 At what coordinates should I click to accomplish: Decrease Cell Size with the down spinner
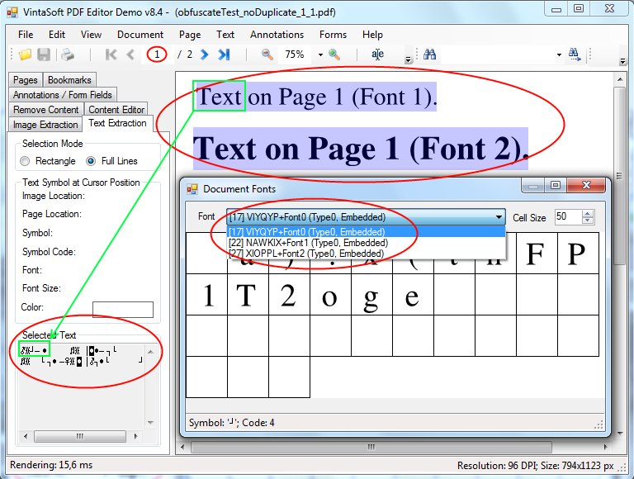click(x=588, y=221)
